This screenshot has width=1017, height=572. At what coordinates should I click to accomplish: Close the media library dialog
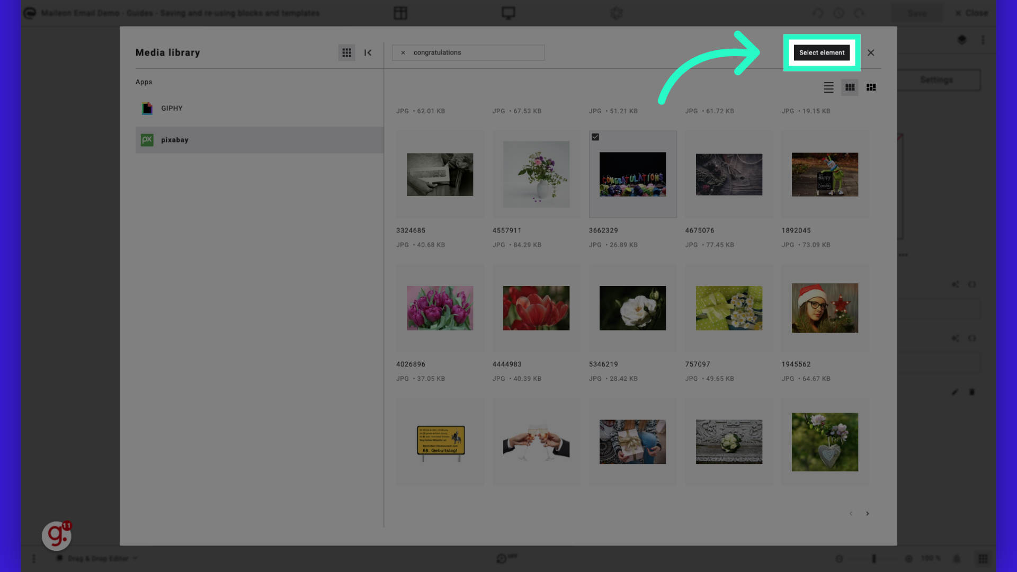point(871,53)
